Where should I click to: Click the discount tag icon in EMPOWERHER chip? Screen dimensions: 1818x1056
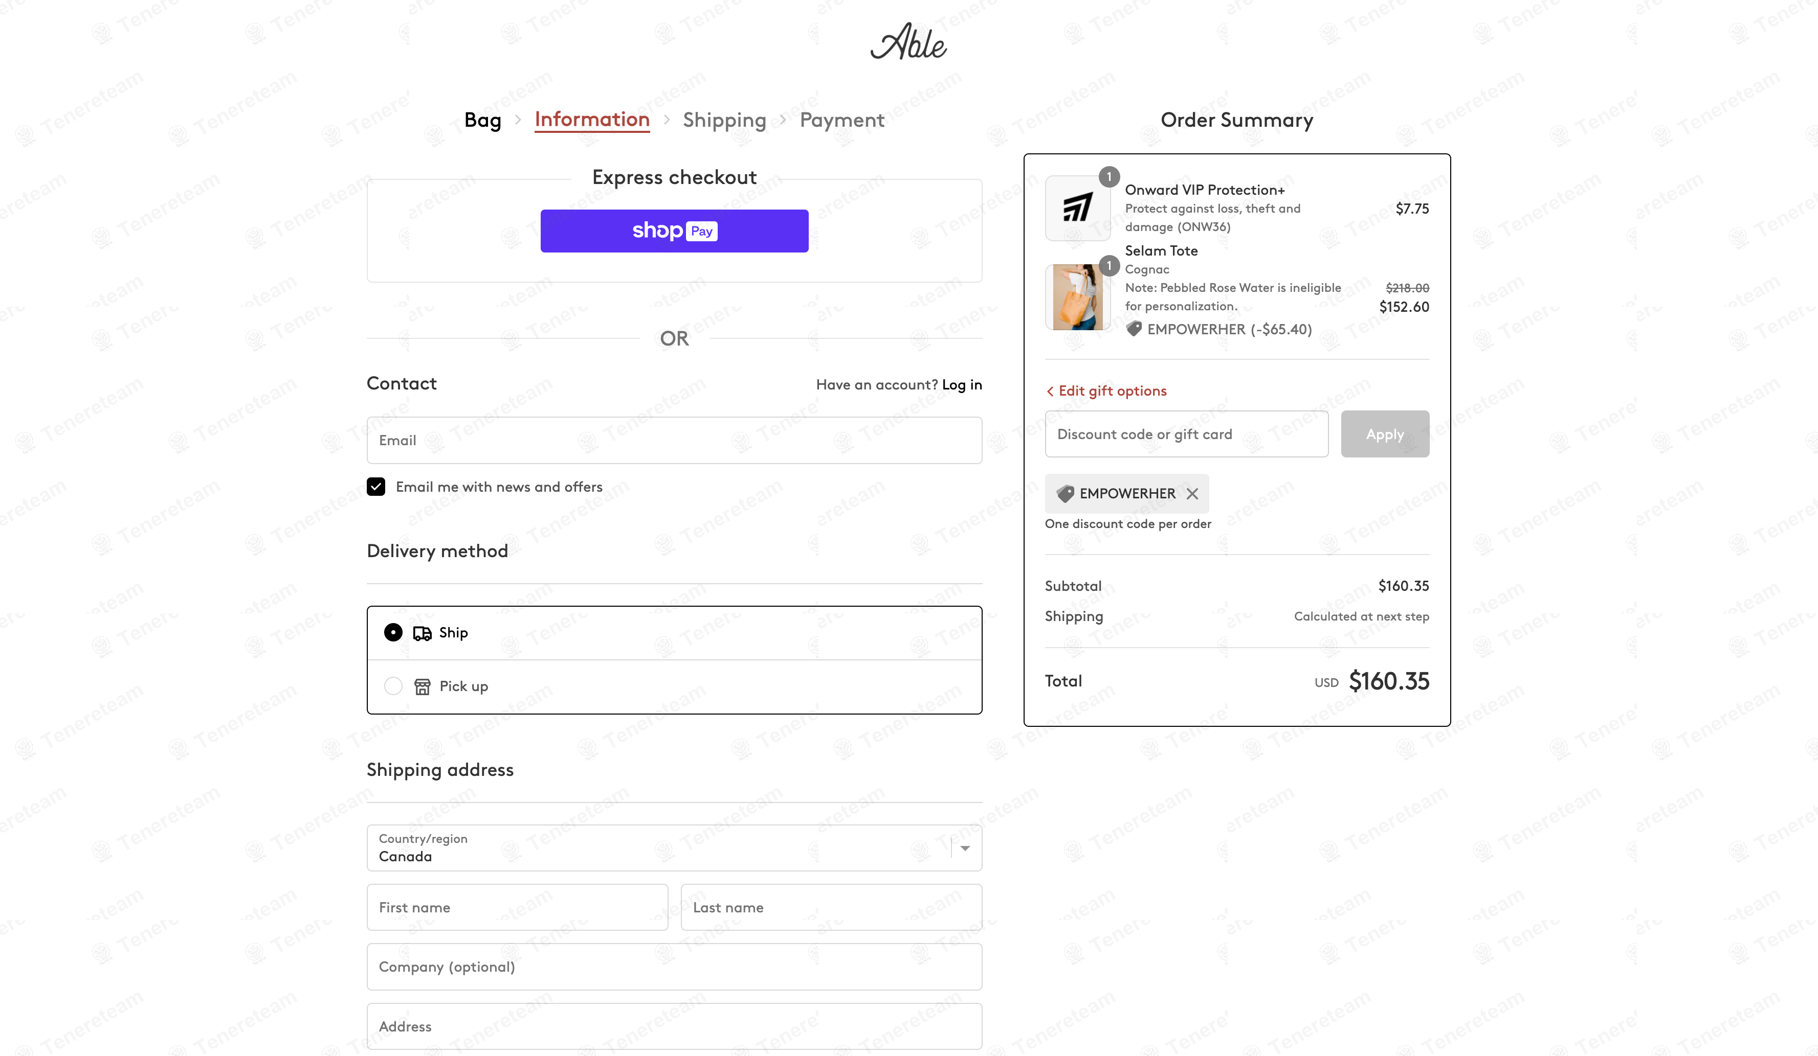coord(1066,494)
